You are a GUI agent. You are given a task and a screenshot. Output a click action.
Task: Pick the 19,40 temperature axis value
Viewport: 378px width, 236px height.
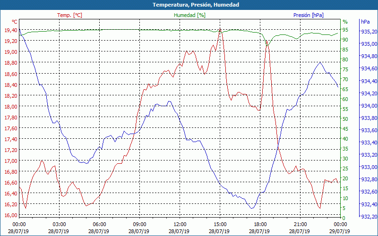pos(11,30)
